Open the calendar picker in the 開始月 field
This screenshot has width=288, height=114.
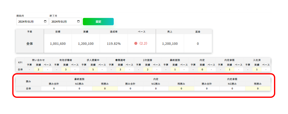click(x=45, y=21)
